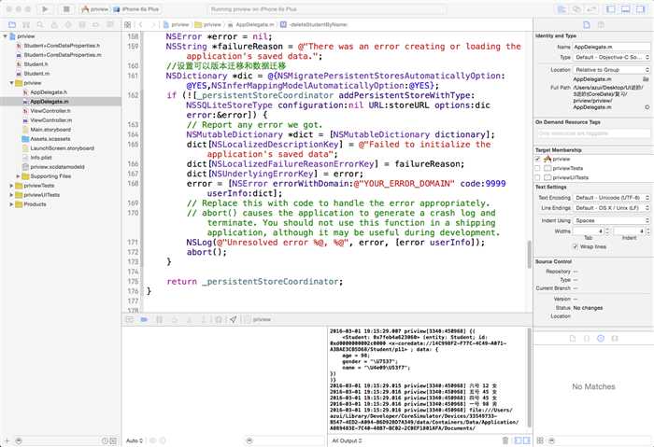The width and height of the screenshot is (654, 447).
Task: Click -deleteStudentByName in jump bar
Action: coord(314,25)
